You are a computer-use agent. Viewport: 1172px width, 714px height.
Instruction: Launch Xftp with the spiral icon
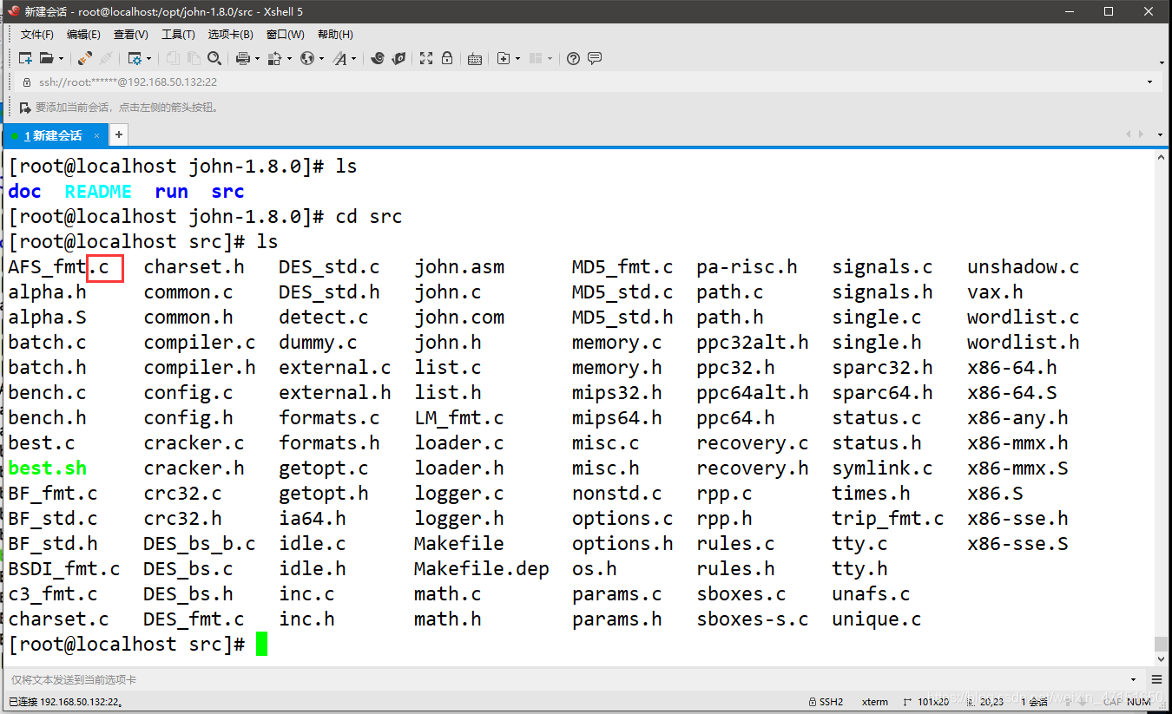378,58
